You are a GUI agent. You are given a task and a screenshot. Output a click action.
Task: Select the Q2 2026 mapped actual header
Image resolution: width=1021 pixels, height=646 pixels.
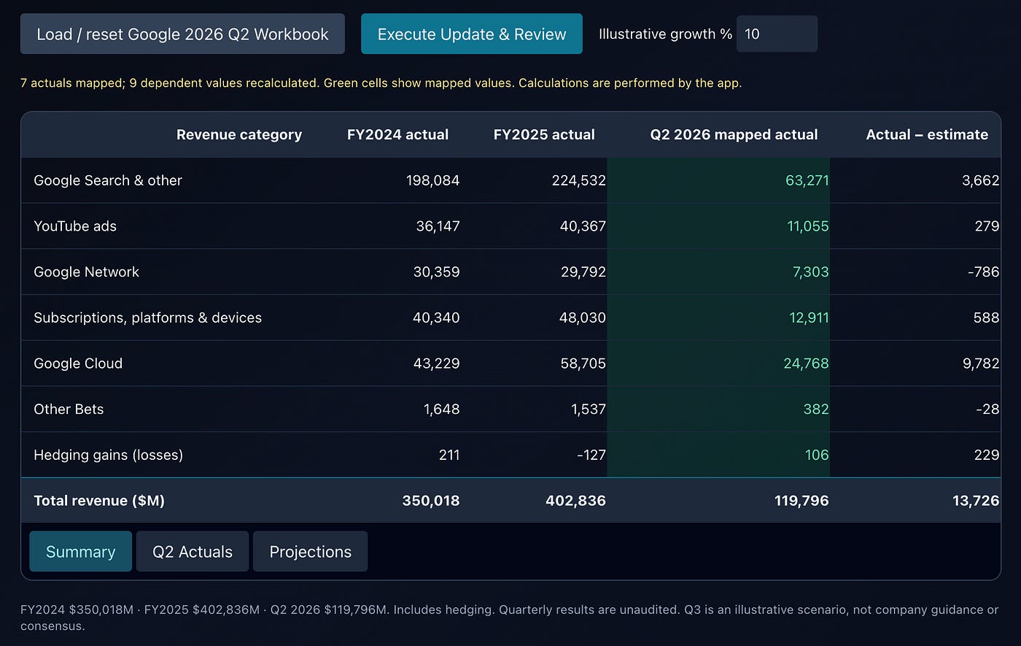[734, 134]
